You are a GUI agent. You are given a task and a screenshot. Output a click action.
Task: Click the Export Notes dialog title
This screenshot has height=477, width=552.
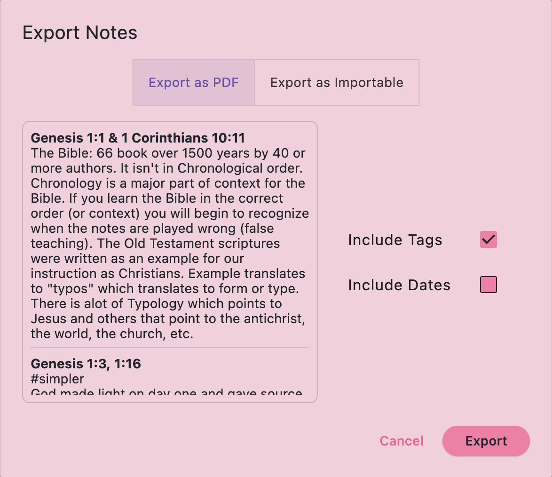tap(80, 32)
